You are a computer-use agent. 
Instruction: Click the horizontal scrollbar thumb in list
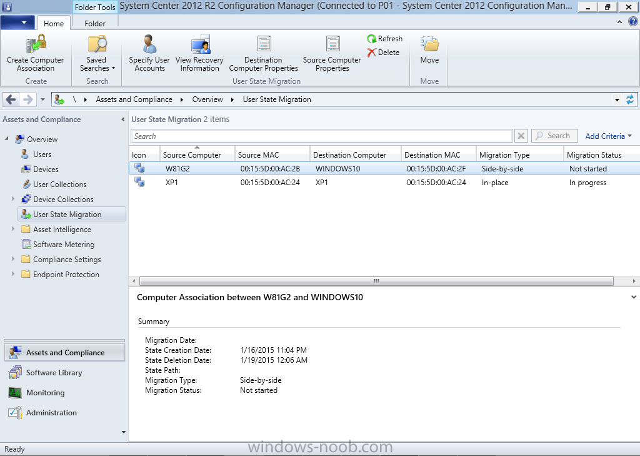tap(376, 281)
